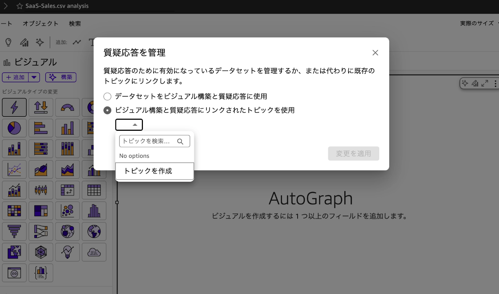Choose the insight lightbulb visual type
Image resolution: width=499 pixels, height=294 pixels.
(68, 252)
